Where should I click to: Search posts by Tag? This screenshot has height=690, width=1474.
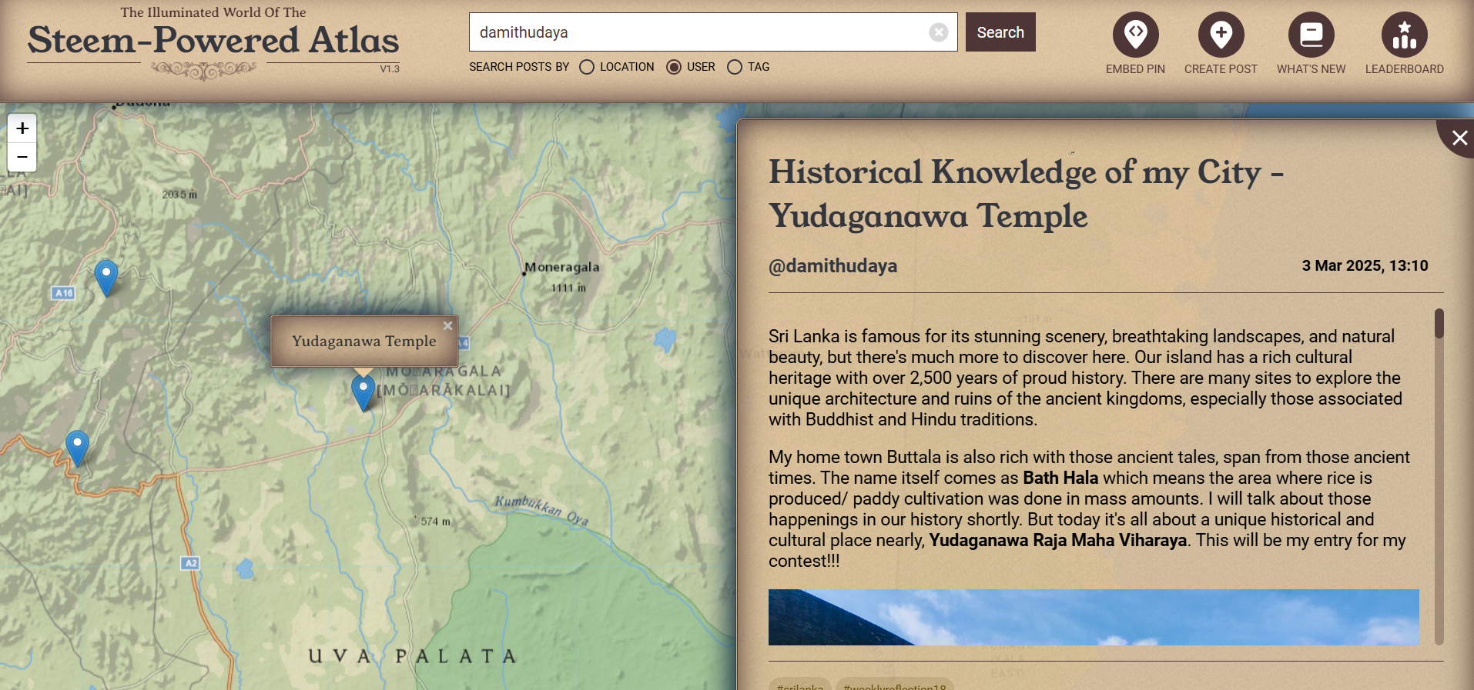pos(735,67)
